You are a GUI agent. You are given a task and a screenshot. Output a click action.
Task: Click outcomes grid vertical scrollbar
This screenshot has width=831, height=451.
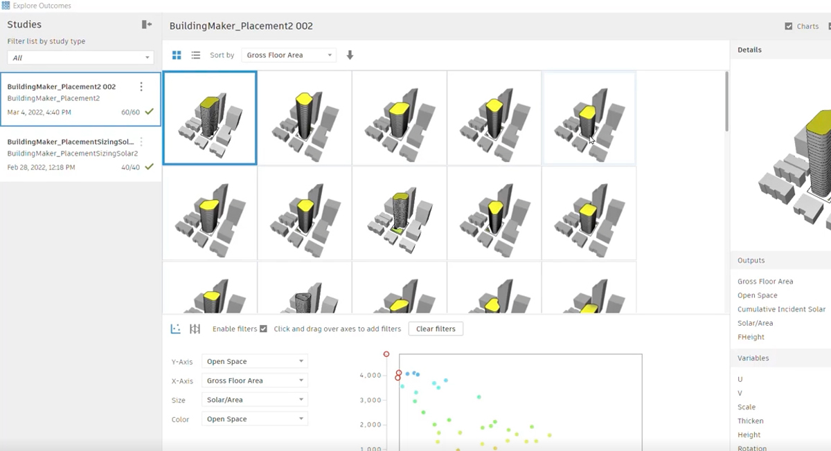coord(726,102)
